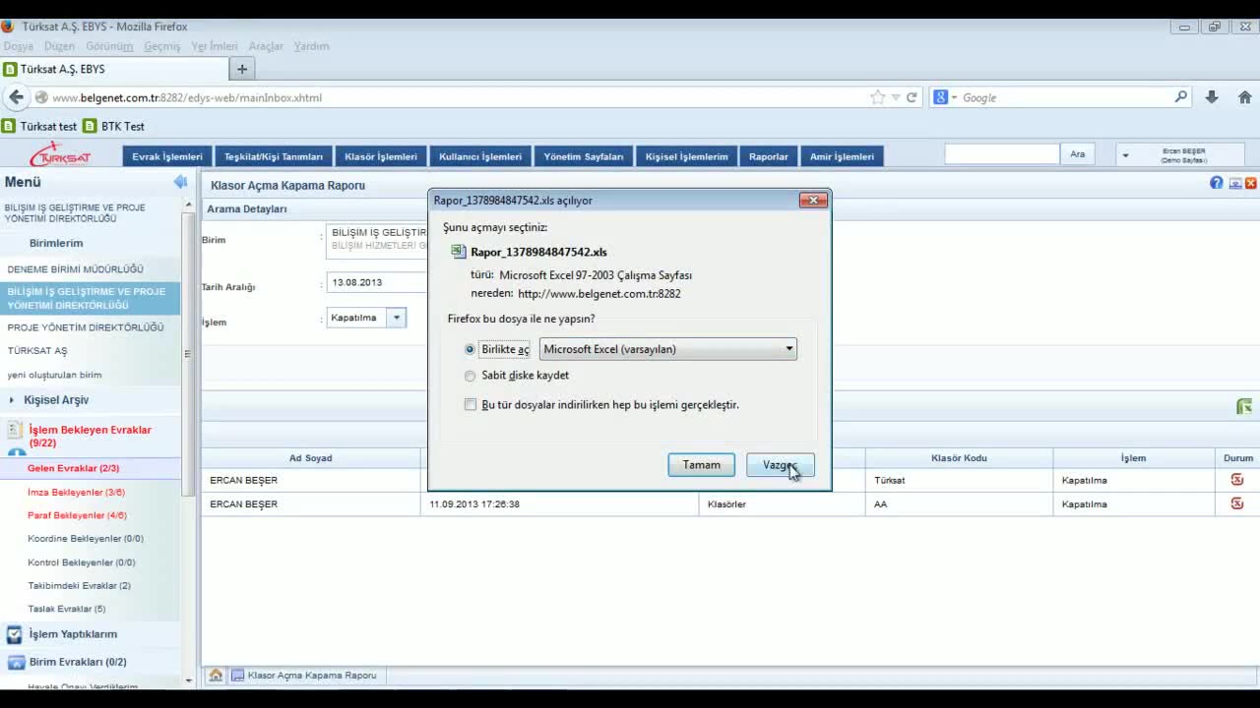Screen dimensions: 1260x708
Task: Click the Firefox back arrow button
Action: coord(16,97)
